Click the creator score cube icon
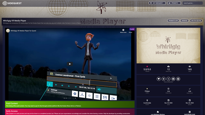Screen dimensions: 205x115 (x=168, y=89)
